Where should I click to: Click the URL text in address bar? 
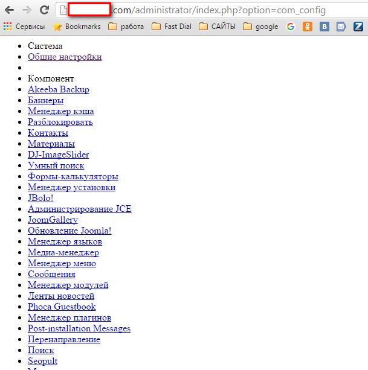[219, 10]
